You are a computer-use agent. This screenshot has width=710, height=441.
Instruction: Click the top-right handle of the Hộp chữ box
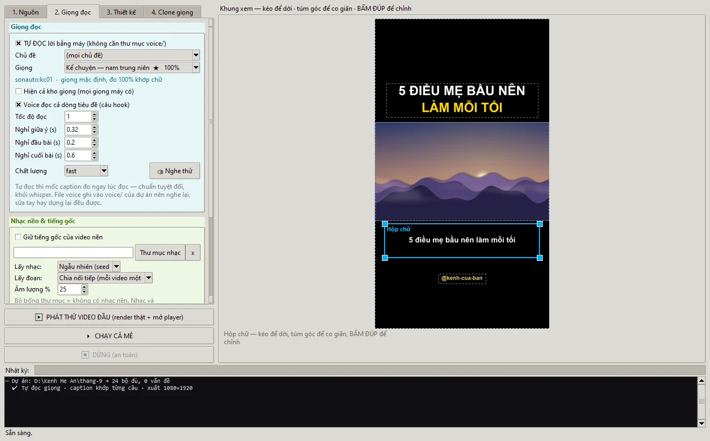tap(540, 224)
